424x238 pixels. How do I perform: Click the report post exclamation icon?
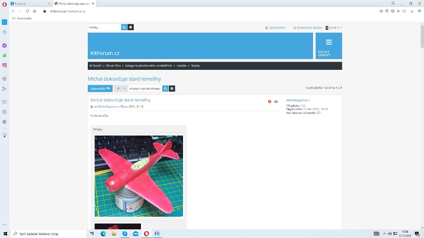click(x=270, y=101)
